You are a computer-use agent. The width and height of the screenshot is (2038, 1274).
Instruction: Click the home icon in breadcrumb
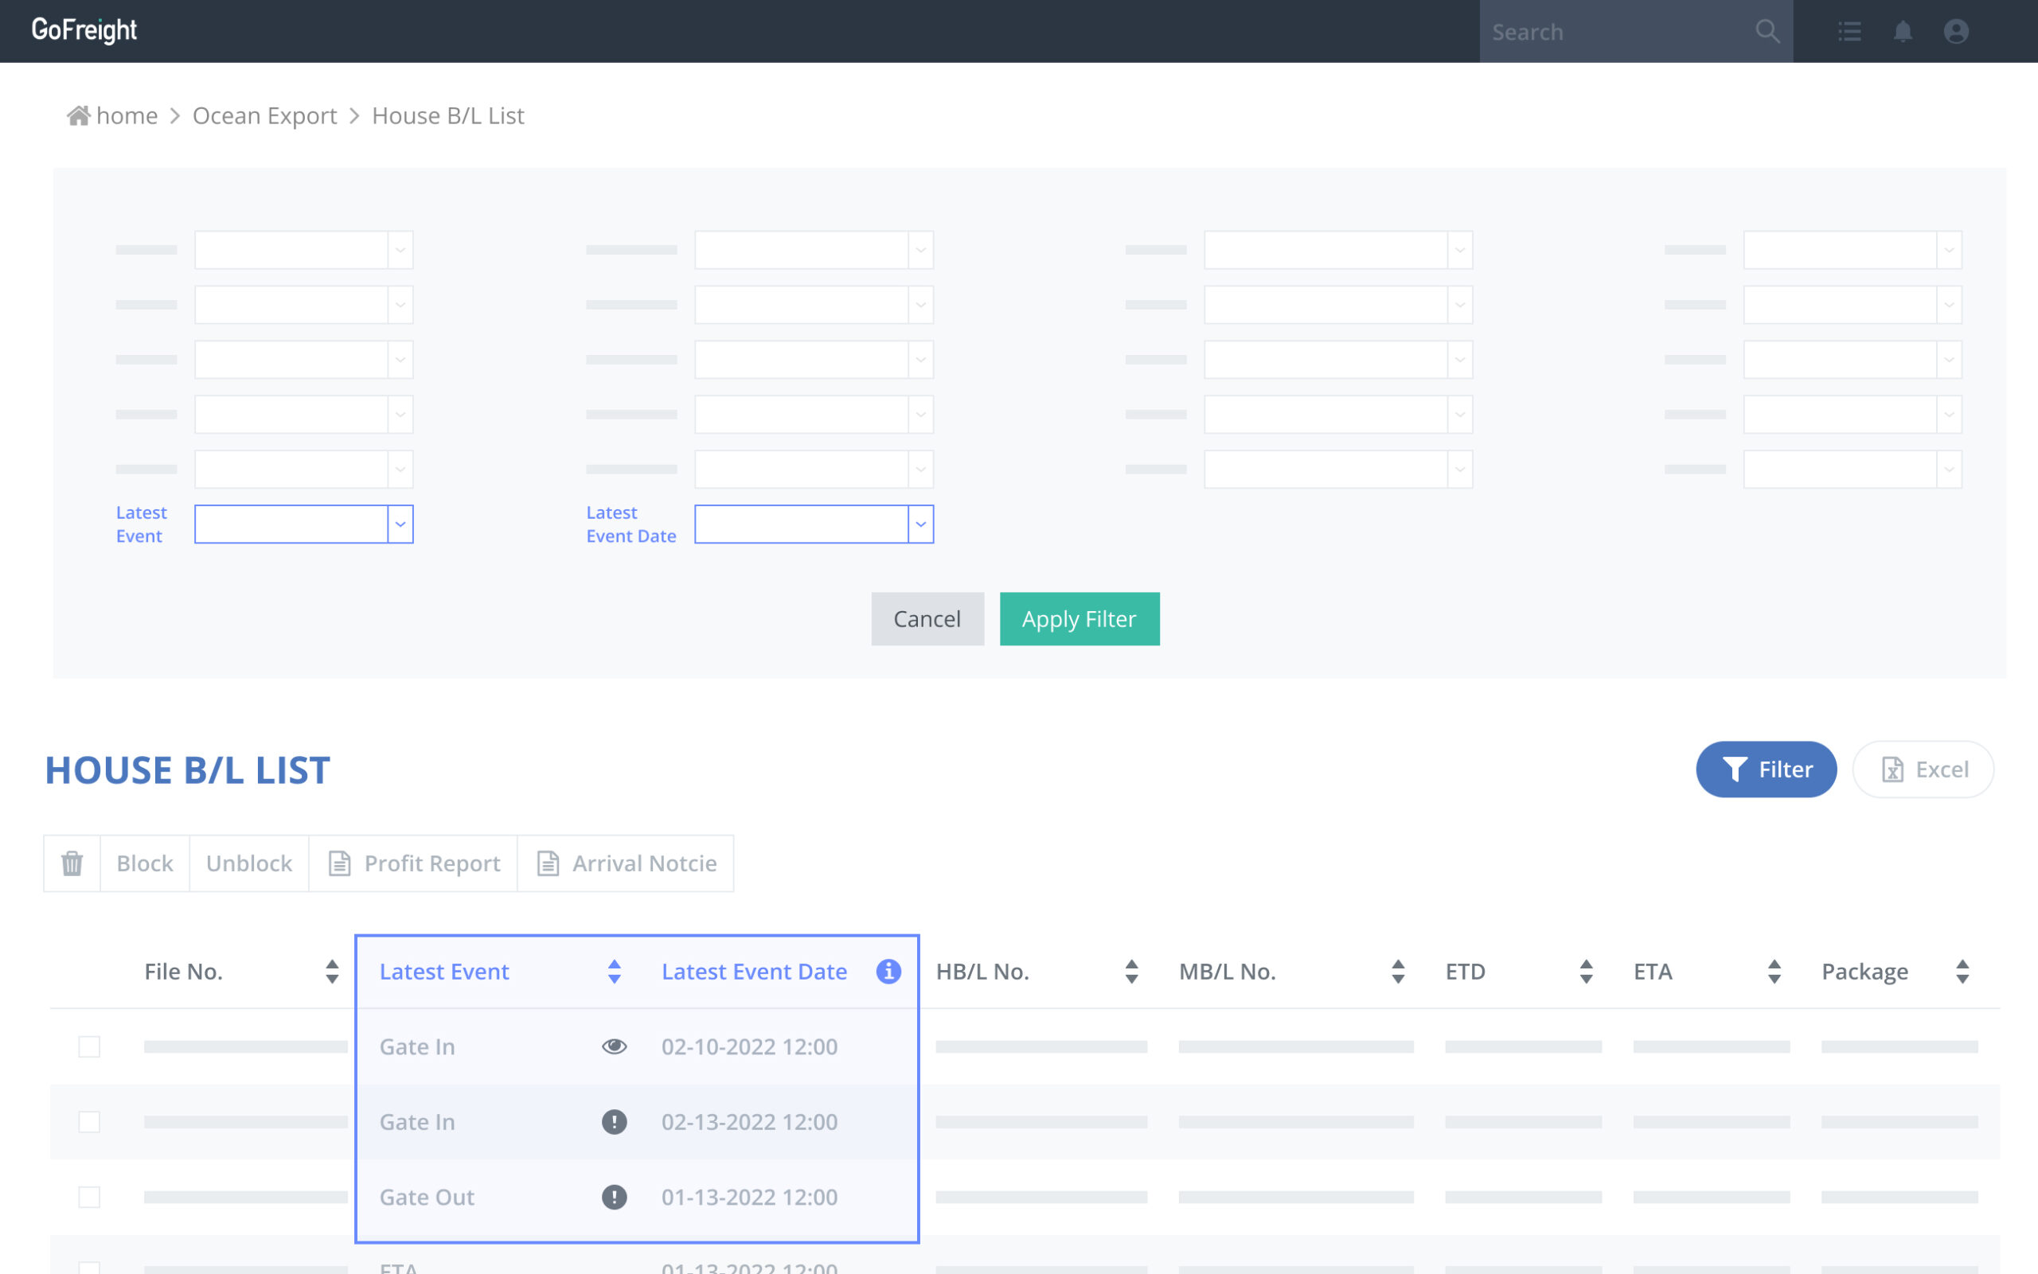(x=78, y=115)
